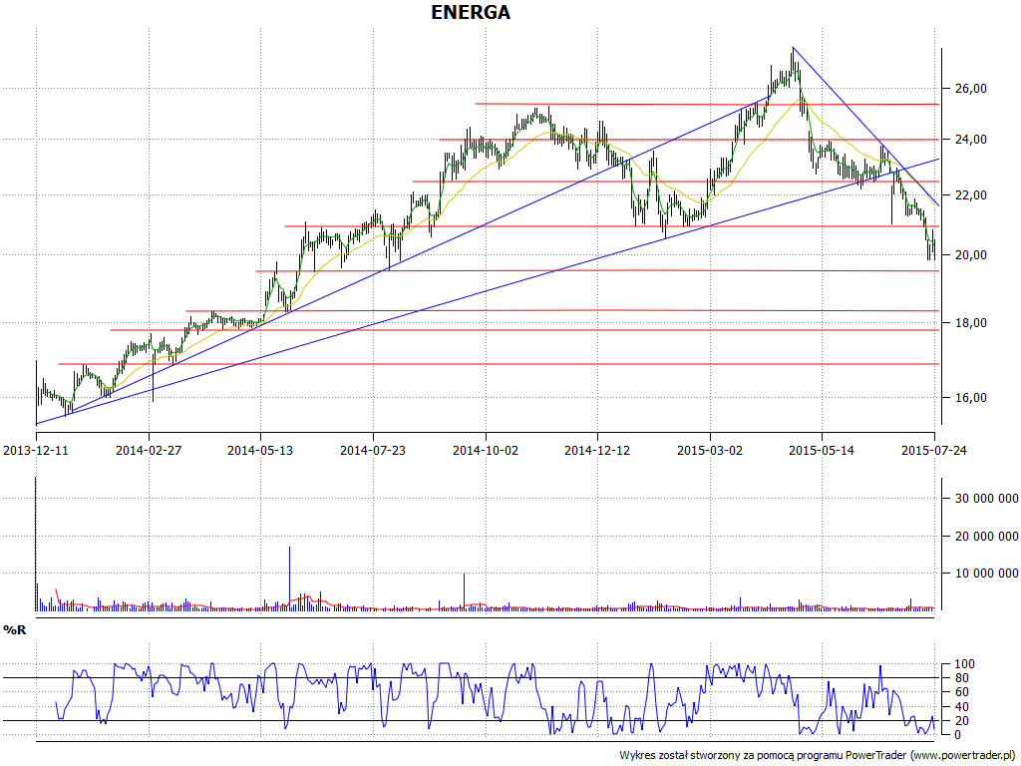1021x766 pixels.
Task: Click the 0 level on %R axis
Action: [958, 735]
